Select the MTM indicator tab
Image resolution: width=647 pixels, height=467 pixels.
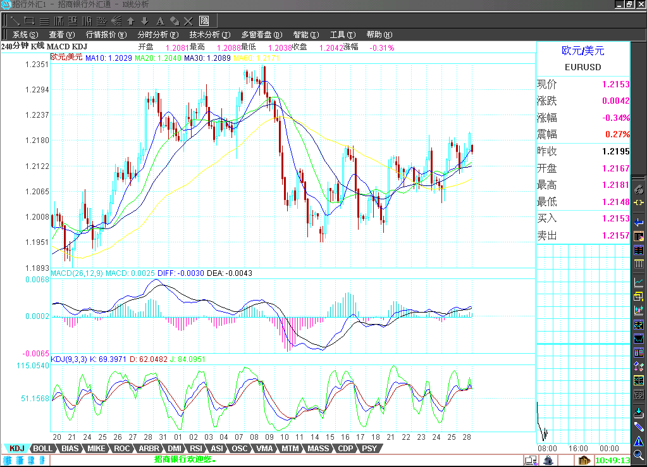(x=290, y=449)
